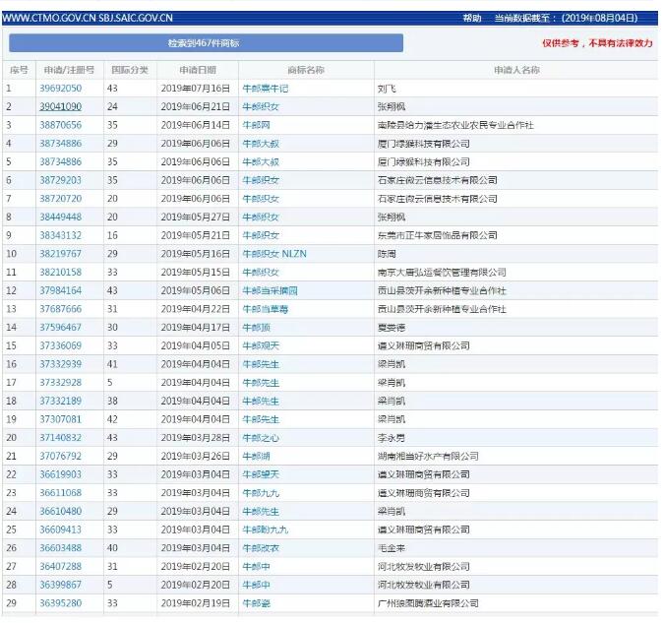Open application number 39041090
This screenshot has width=664, height=623.
tap(61, 107)
